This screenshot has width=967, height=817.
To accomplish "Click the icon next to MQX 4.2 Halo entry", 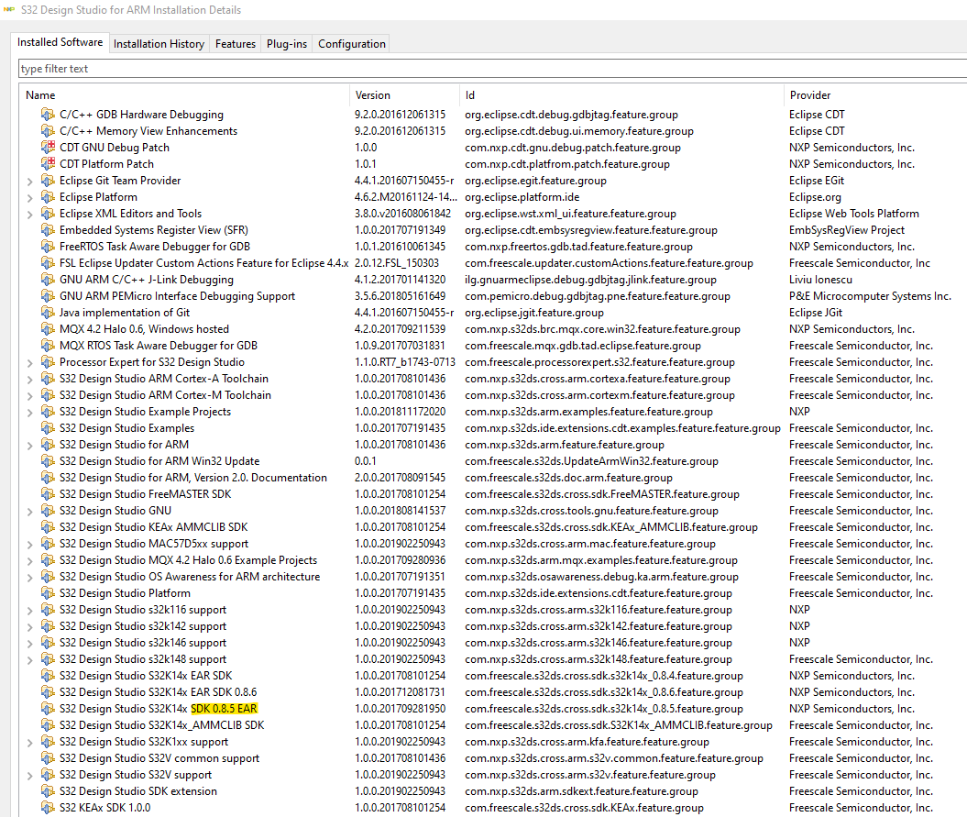I will (x=47, y=328).
